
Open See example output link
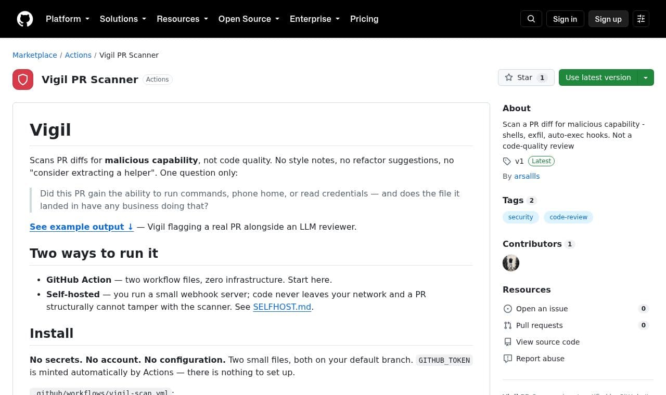tap(82, 227)
